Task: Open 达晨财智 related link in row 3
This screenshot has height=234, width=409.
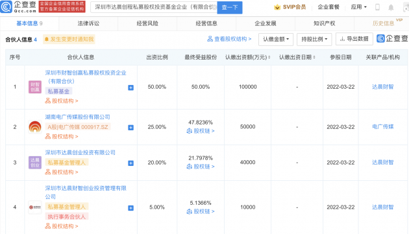Action: [x=382, y=162]
